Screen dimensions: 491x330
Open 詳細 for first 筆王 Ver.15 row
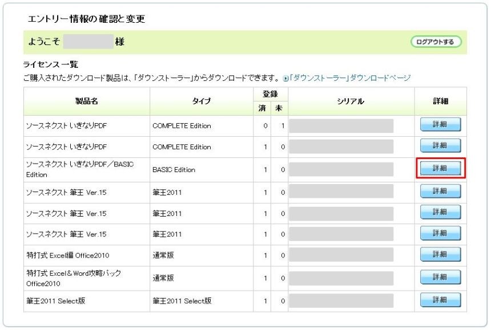tap(440, 192)
